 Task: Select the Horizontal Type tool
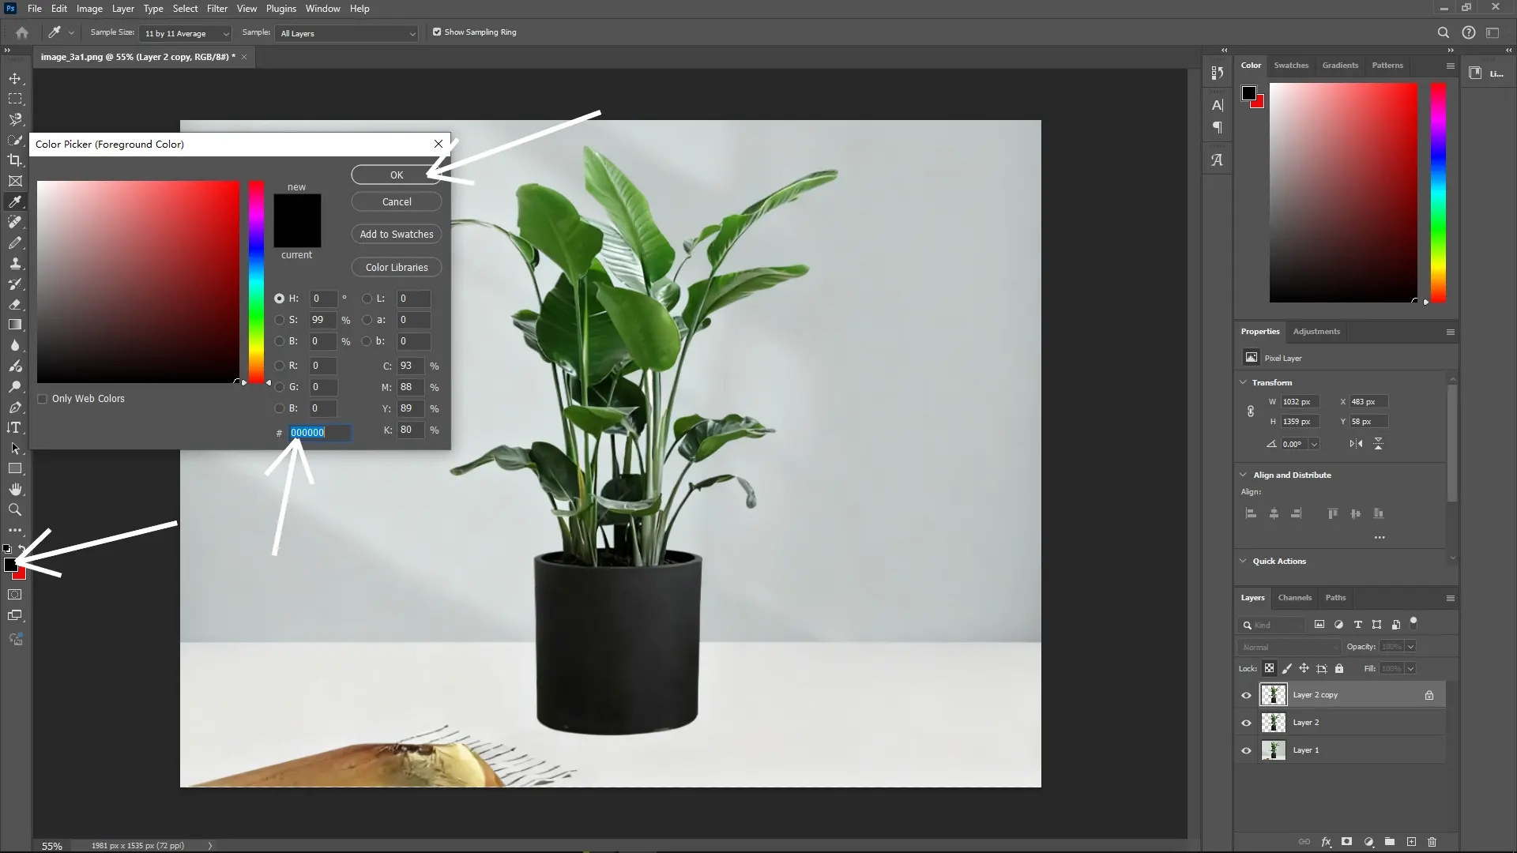click(x=15, y=427)
